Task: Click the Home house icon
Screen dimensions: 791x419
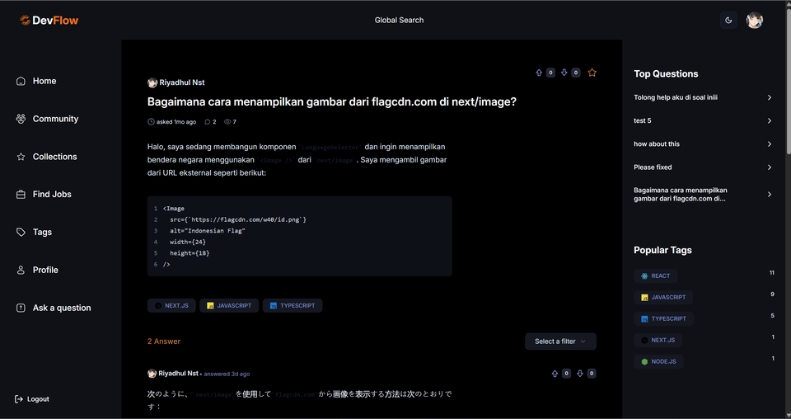Action: click(21, 81)
